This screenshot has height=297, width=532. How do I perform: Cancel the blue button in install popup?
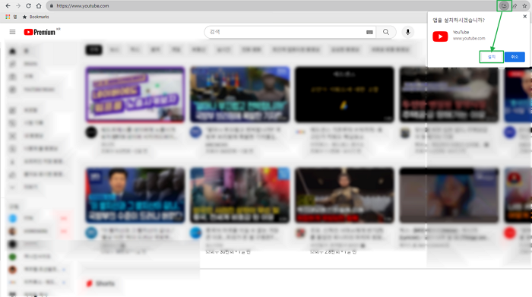click(515, 57)
